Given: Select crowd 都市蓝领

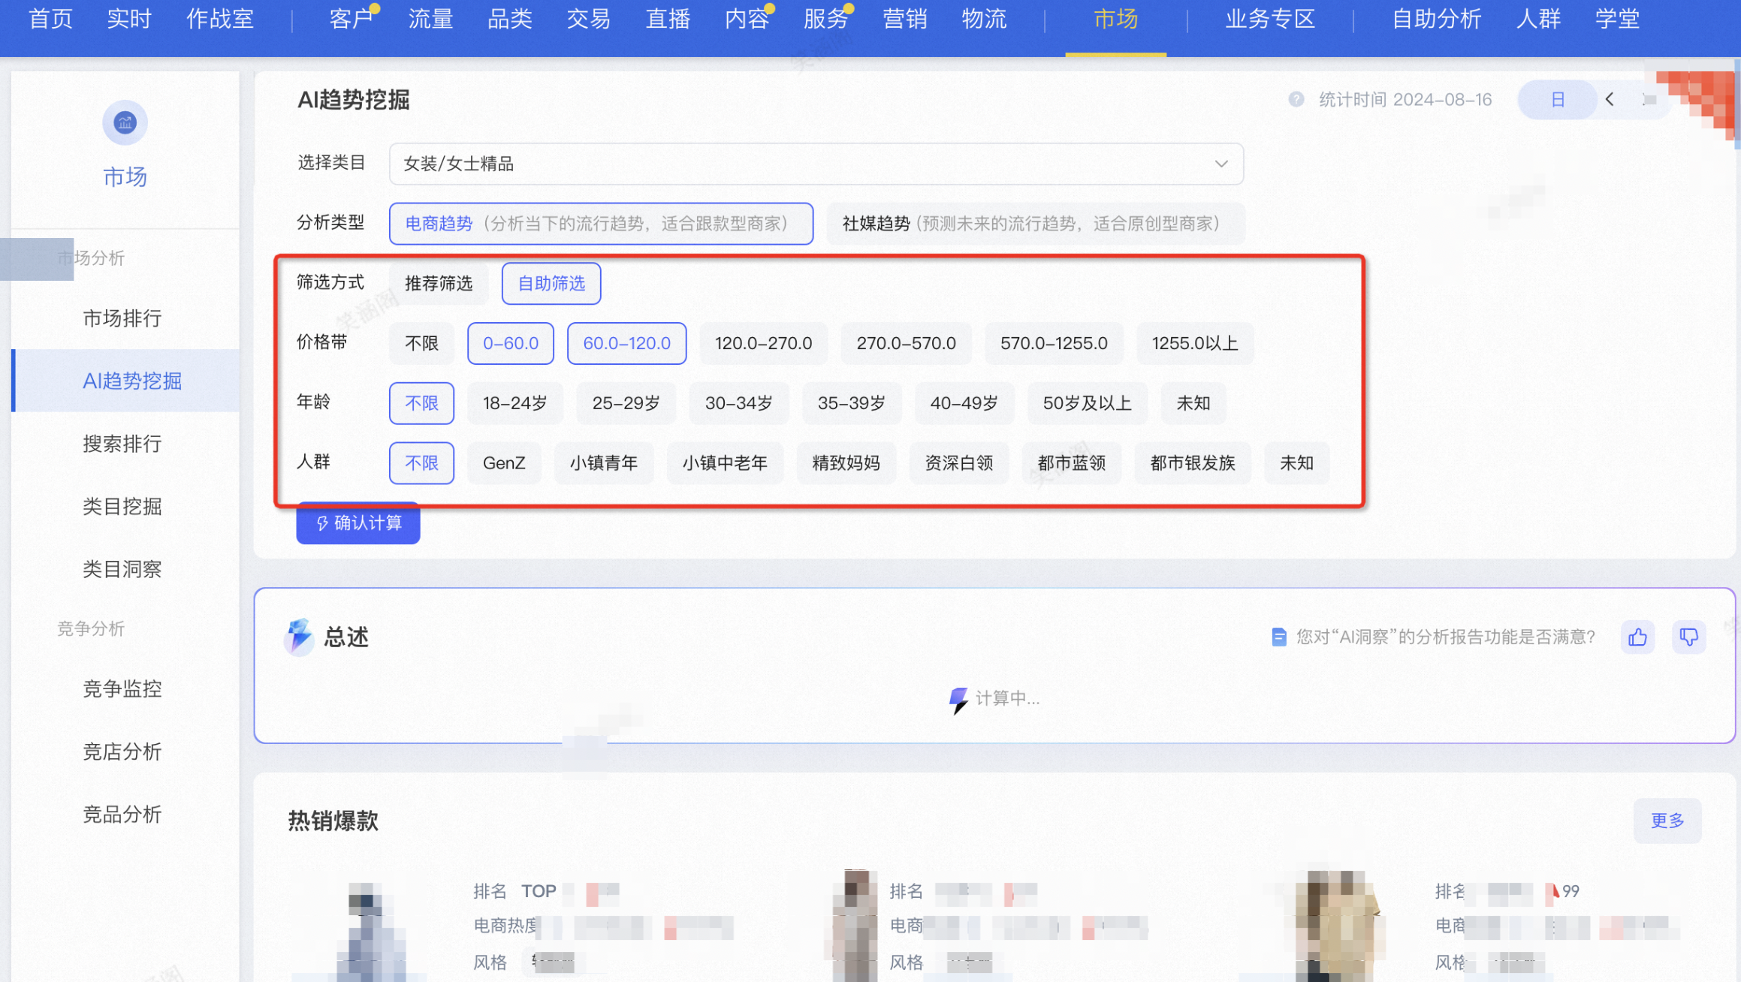Looking at the screenshot, I should click(x=1071, y=464).
